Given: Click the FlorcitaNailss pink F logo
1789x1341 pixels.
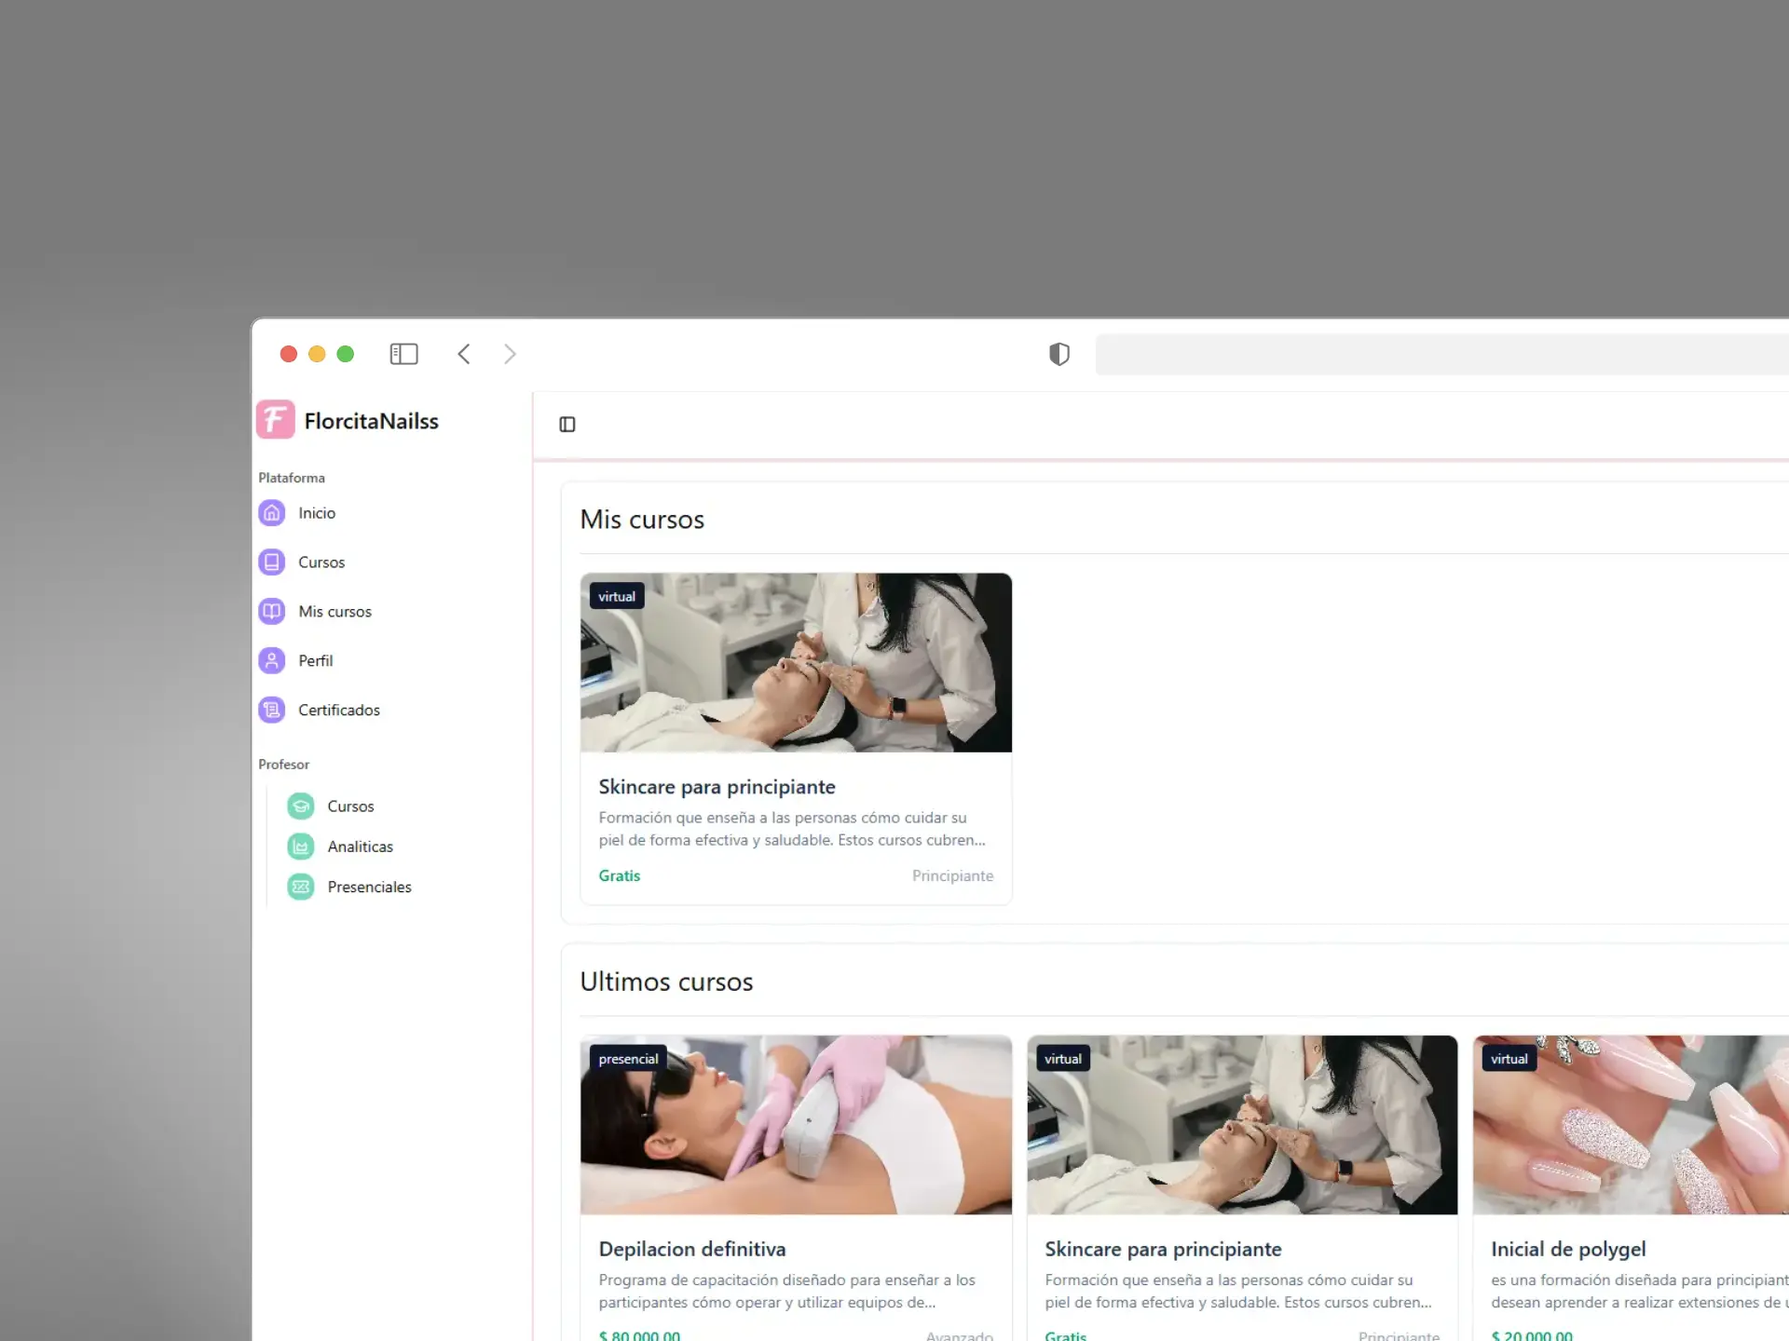Looking at the screenshot, I should tap(276, 420).
